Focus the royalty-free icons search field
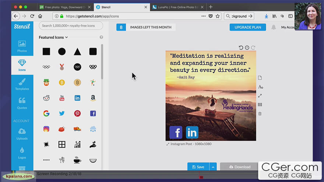Viewport: 324px width, 182px height. [71, 26]
